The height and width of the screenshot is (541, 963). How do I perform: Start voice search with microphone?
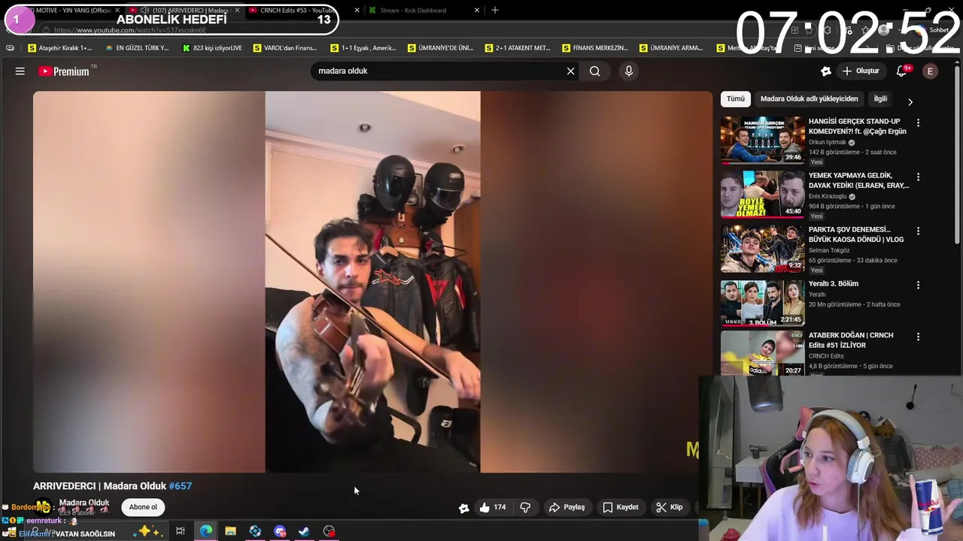tap(629, 71)
